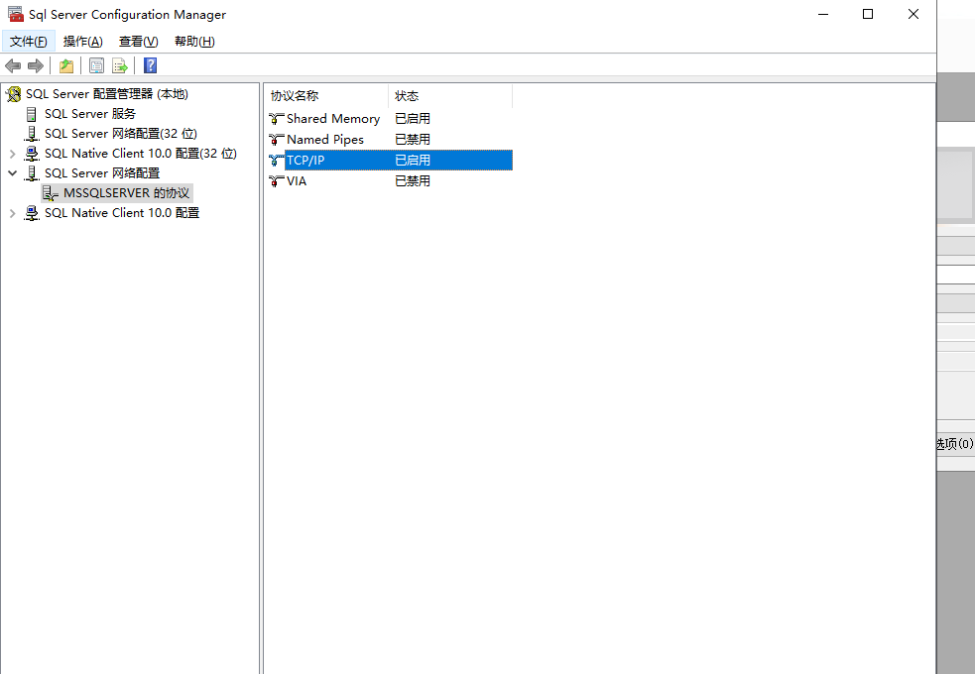Click icon beside SQL Native Client 10.0 配置(32 位)
Viewport: 975px width, 674px height.
click(x=31, y=154)
